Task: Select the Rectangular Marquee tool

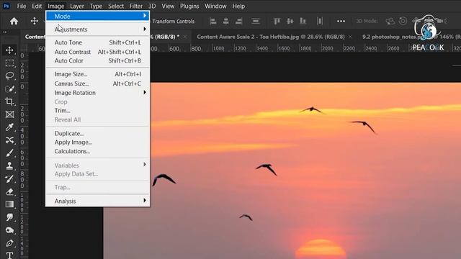Action: 9,63
